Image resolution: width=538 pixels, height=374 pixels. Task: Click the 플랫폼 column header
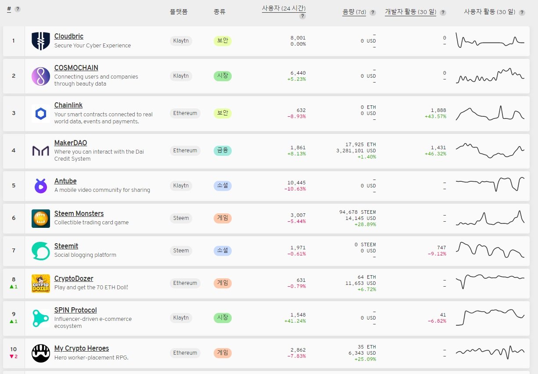(x=179, y=12)
